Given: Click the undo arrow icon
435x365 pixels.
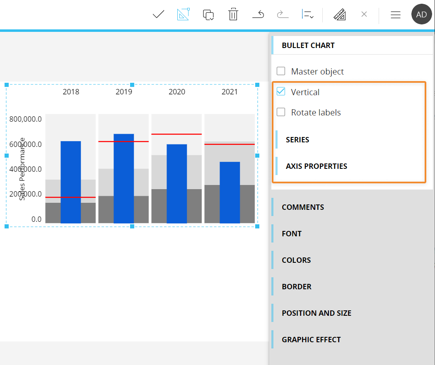Looking at the screenshot, I should tap(258, 15).
